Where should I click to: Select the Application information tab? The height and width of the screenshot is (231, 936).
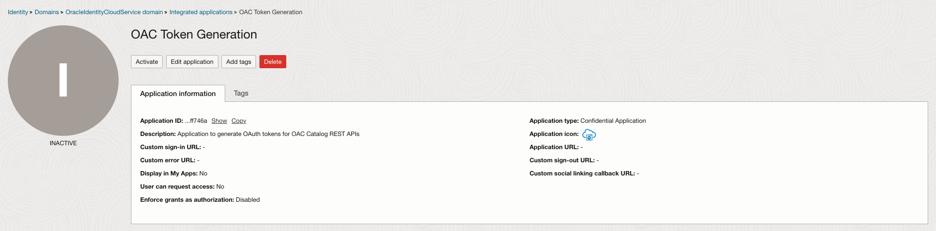point(178,94)
